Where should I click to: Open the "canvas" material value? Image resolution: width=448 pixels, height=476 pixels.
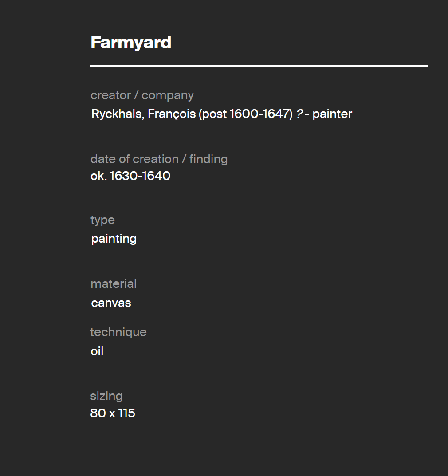[x=111, y=303]
